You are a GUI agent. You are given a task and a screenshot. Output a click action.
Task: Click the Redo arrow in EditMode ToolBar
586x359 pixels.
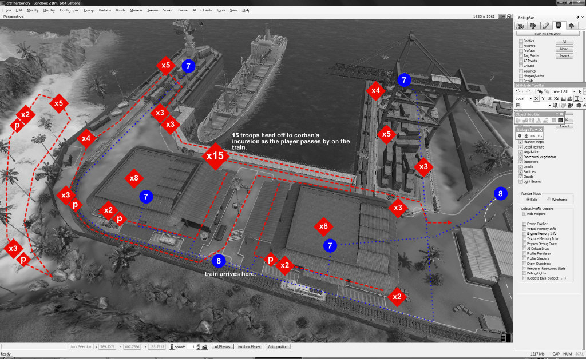pos(527,91)
